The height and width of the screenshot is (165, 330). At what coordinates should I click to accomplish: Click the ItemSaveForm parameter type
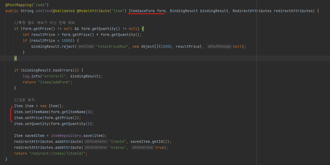point(142,11)
